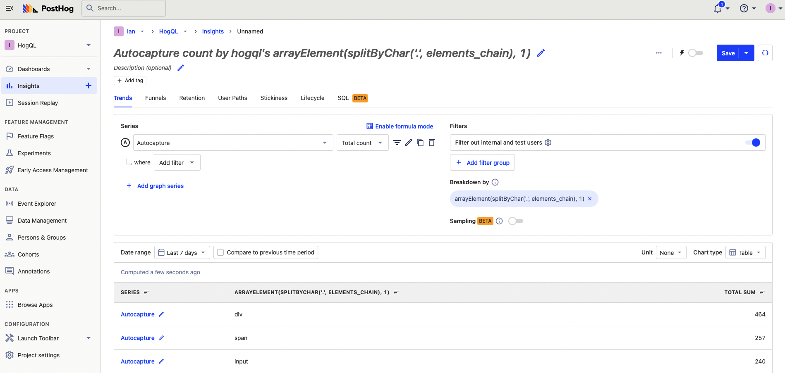This screenshot has height=373, width=785.
Task: Click the notifications bell icon
Action: [718, 9]
